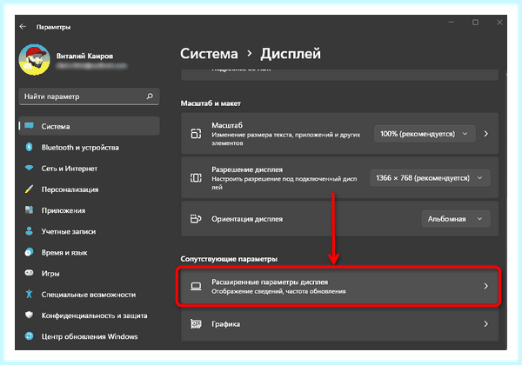Click chevron on Расширенные параметры дисплея row
The width and height of the screenshot is (522, 365).
(x=486, y=286)
